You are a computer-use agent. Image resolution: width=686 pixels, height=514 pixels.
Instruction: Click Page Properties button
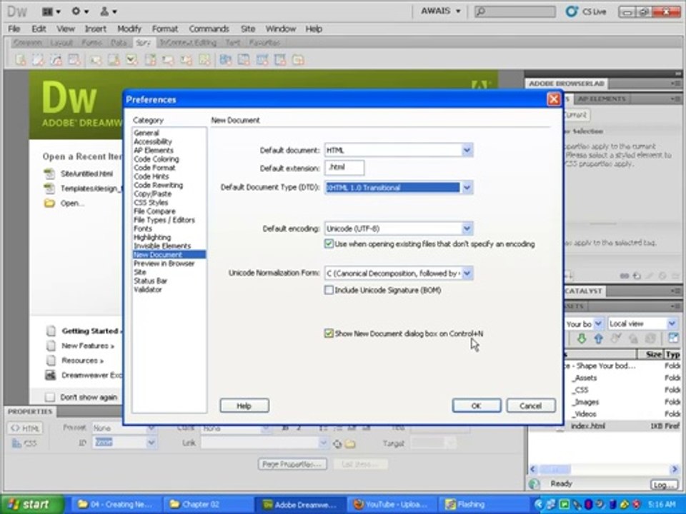tap(292, 464)
